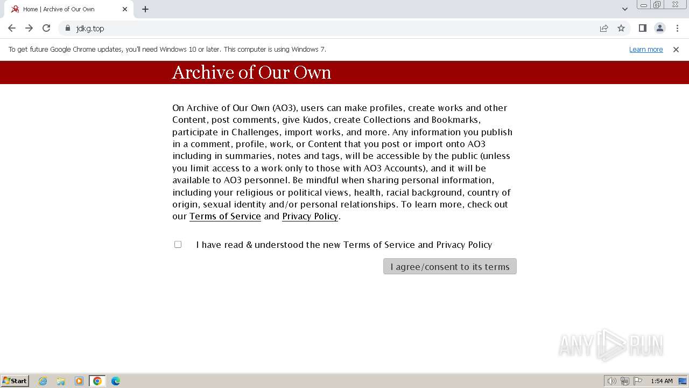
Task: Check the Terms of Service agreement checkbox
Action: [x=178, y=245]
